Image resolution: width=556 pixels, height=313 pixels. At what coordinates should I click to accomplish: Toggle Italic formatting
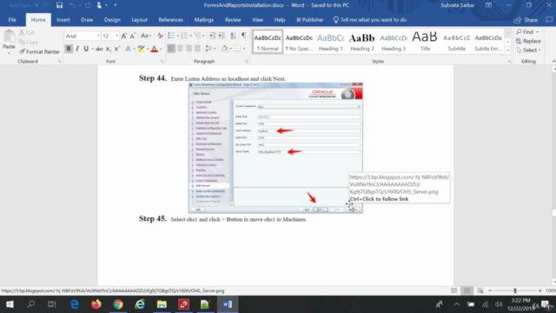coord(77,49)
